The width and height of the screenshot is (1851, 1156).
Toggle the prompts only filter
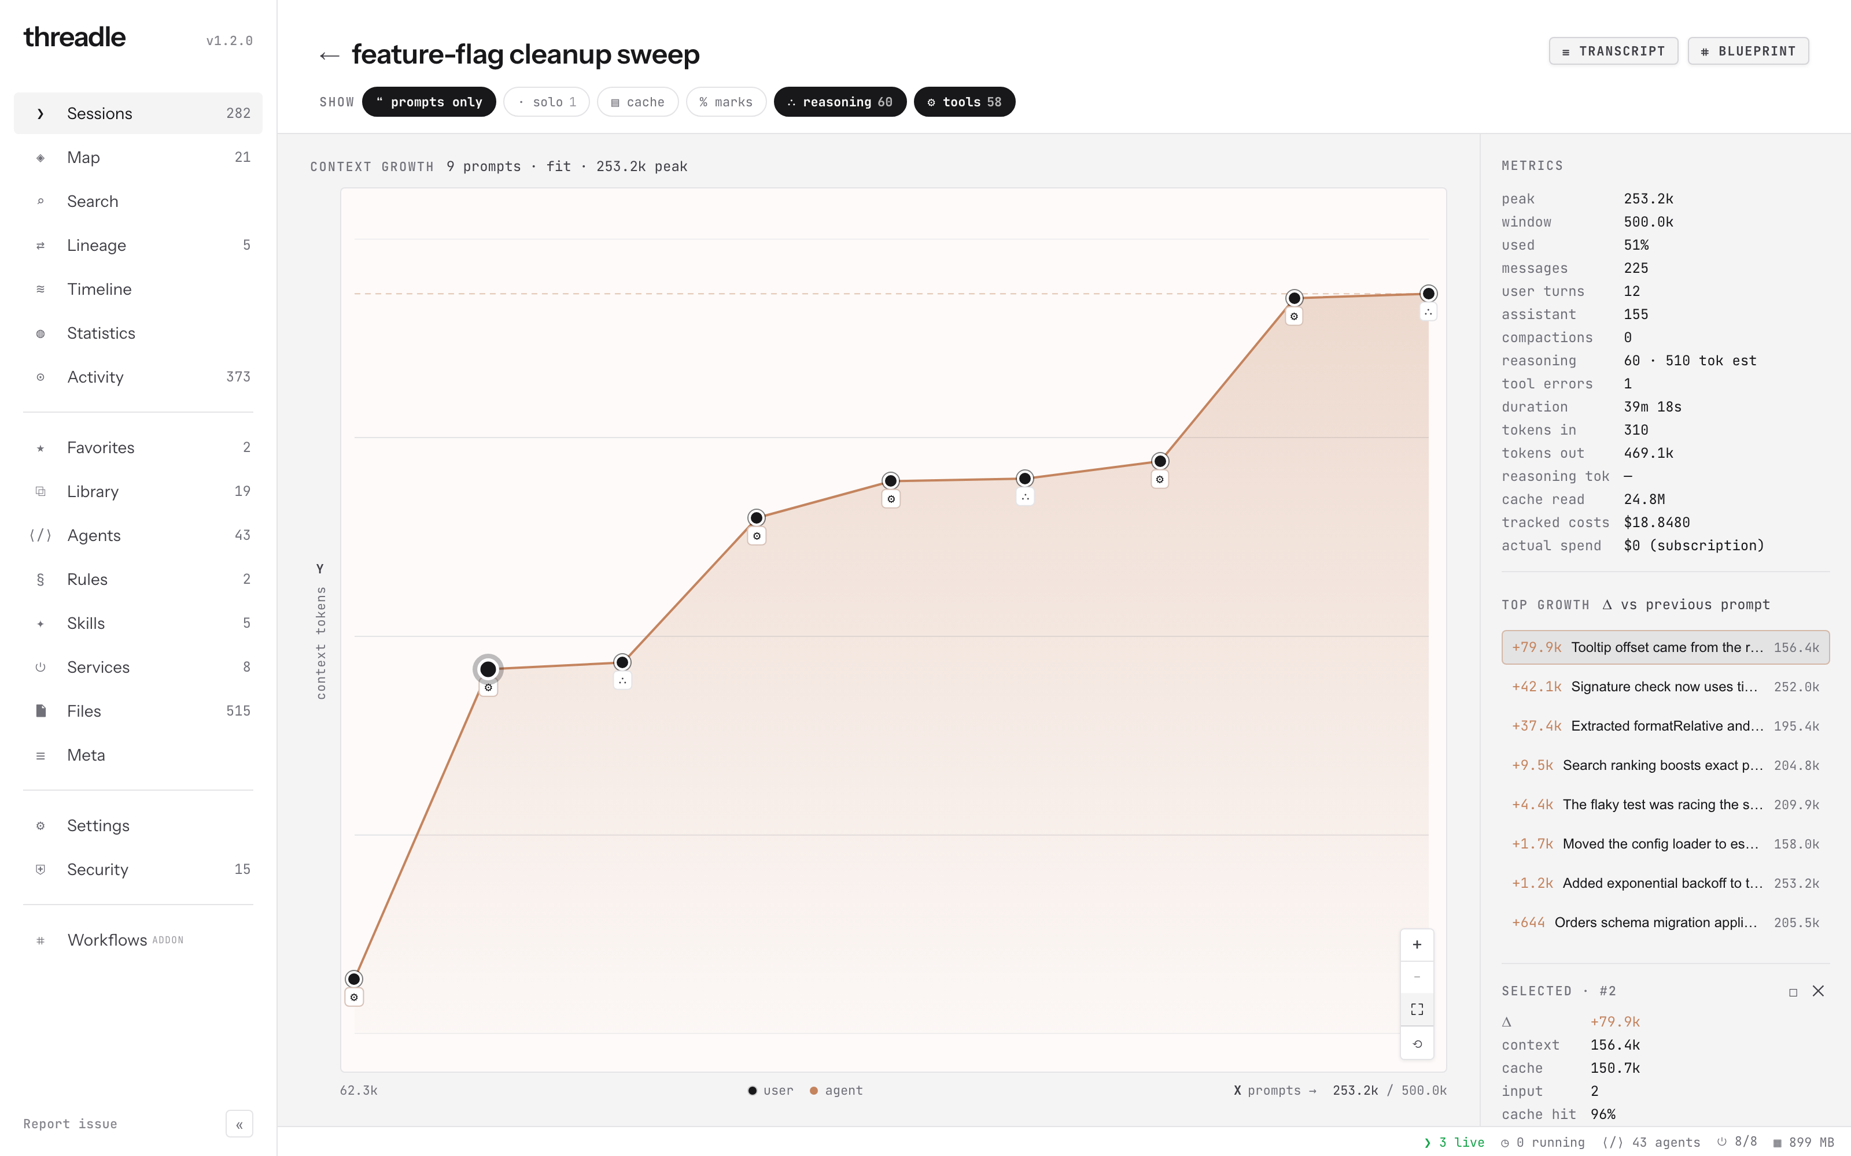[428, 102]
